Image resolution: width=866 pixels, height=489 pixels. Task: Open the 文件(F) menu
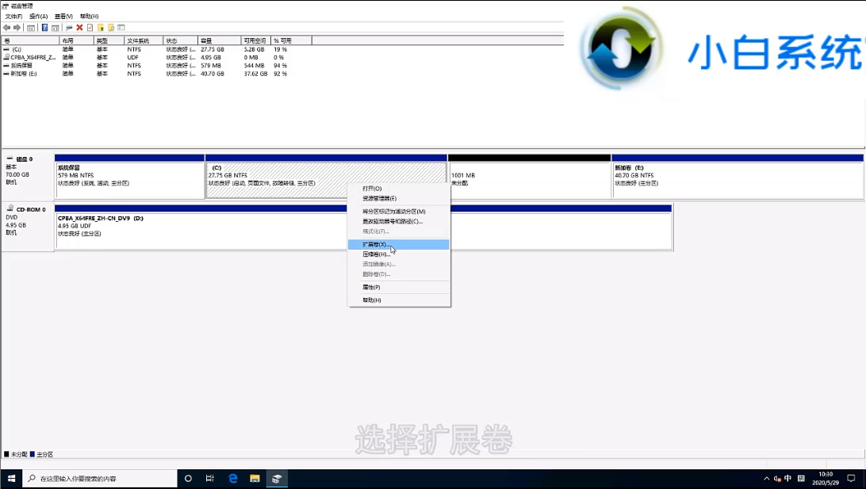13,16
